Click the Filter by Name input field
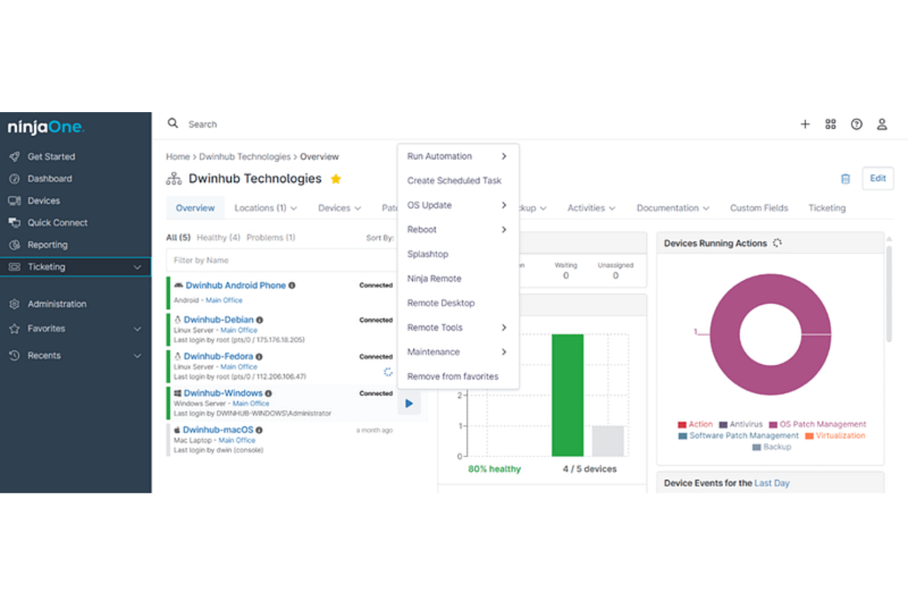 (x=282, y=261)
